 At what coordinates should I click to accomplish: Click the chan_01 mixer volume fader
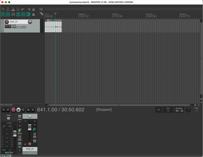[x=30, y=127]
